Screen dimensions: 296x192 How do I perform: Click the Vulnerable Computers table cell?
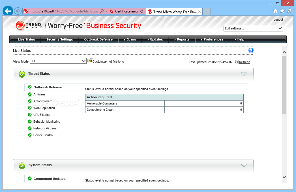click(125, 103)
